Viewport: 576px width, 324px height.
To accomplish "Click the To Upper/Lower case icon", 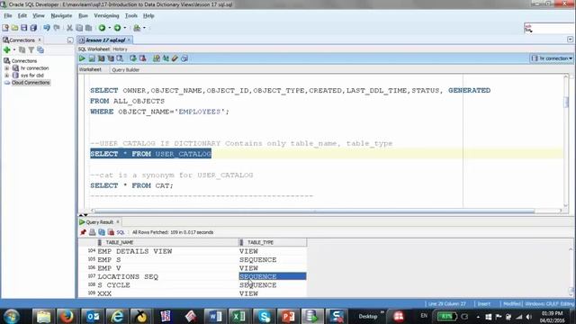I will [x=166, y=58].
